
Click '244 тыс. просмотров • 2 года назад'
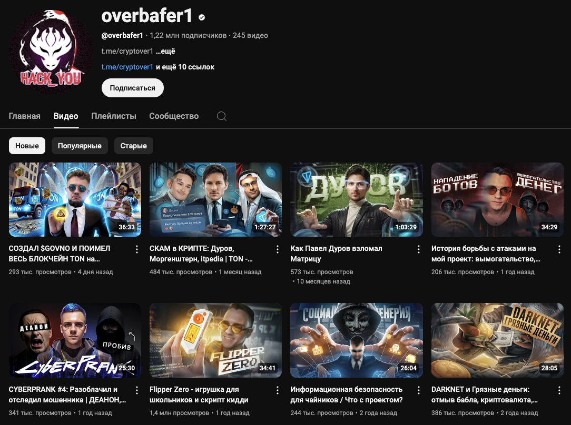click(x=344, y=413)
